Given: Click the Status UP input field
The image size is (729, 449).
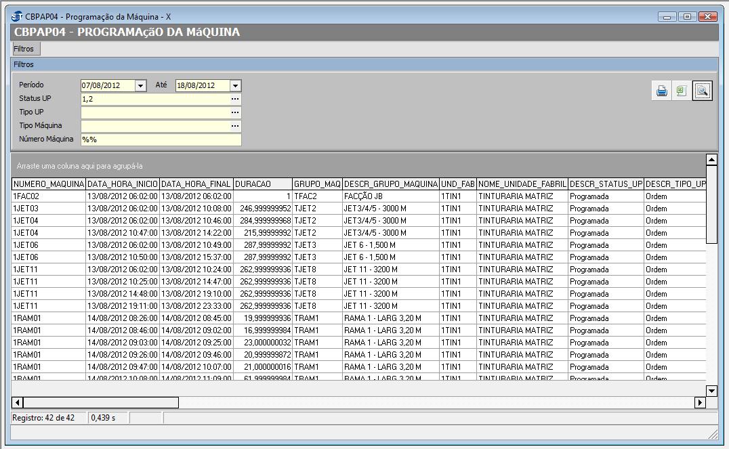Looking at the screenshot, I should (x=154, y=99).
